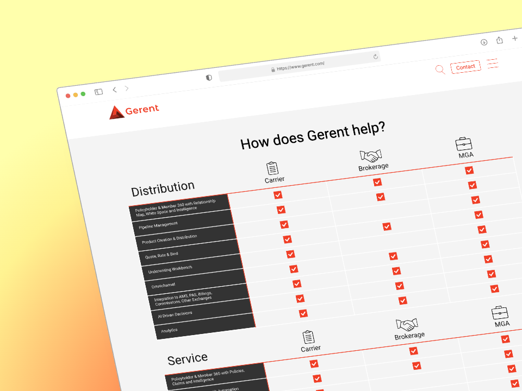Click the 'Analytics' row label

pos(169,331)
